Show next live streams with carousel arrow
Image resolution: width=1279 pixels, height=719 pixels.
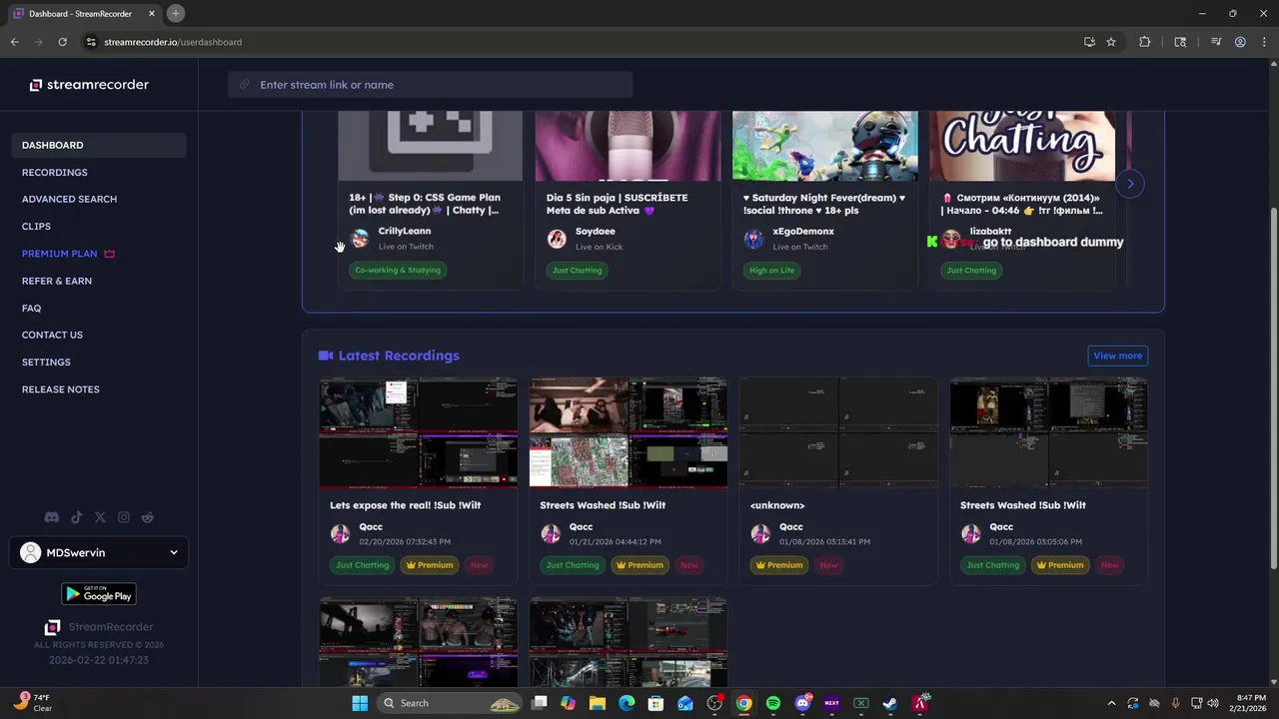(1130, 184)
